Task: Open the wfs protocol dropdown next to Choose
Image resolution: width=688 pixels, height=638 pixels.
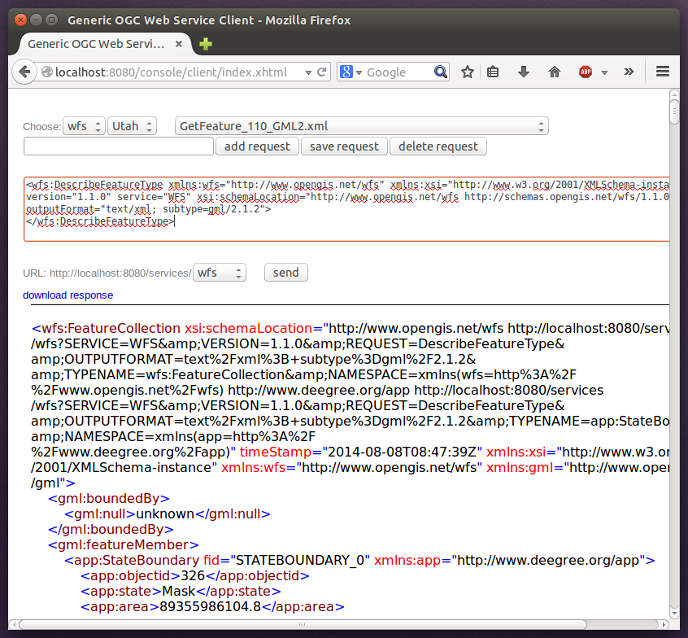Action: pyautogui.click(x=85, y=126)
